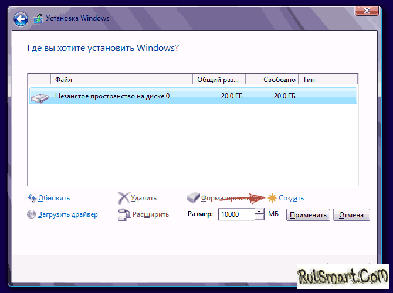Screen dimensions: 393x293
Task: Click the Удалить link
Action: [x=144, y=198]
